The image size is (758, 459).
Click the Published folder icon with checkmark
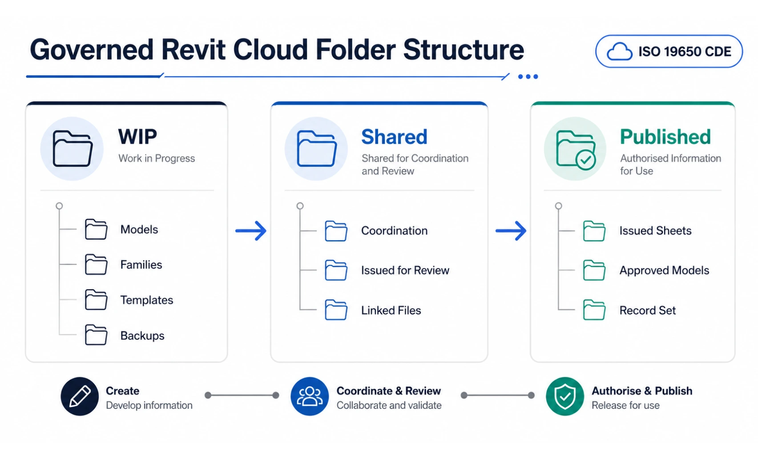[576, 150]
